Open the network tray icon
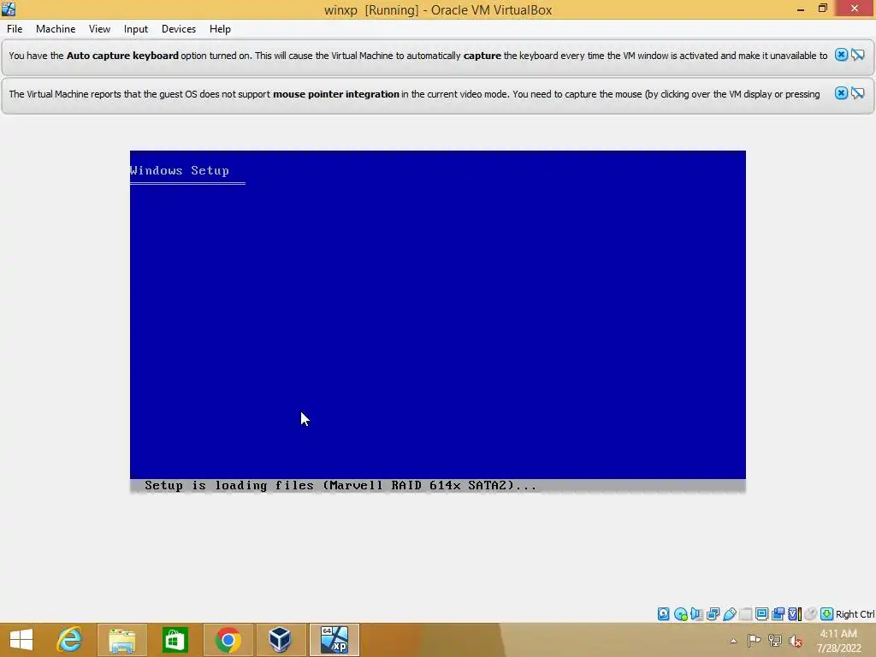Viewport: 876px width, 657px height. [775, 641]
